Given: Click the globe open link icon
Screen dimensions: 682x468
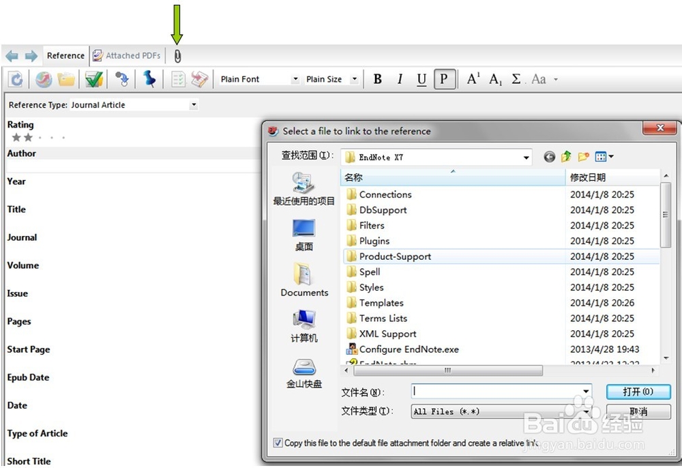Looking at the screenshot, I should tap(44, 80).
